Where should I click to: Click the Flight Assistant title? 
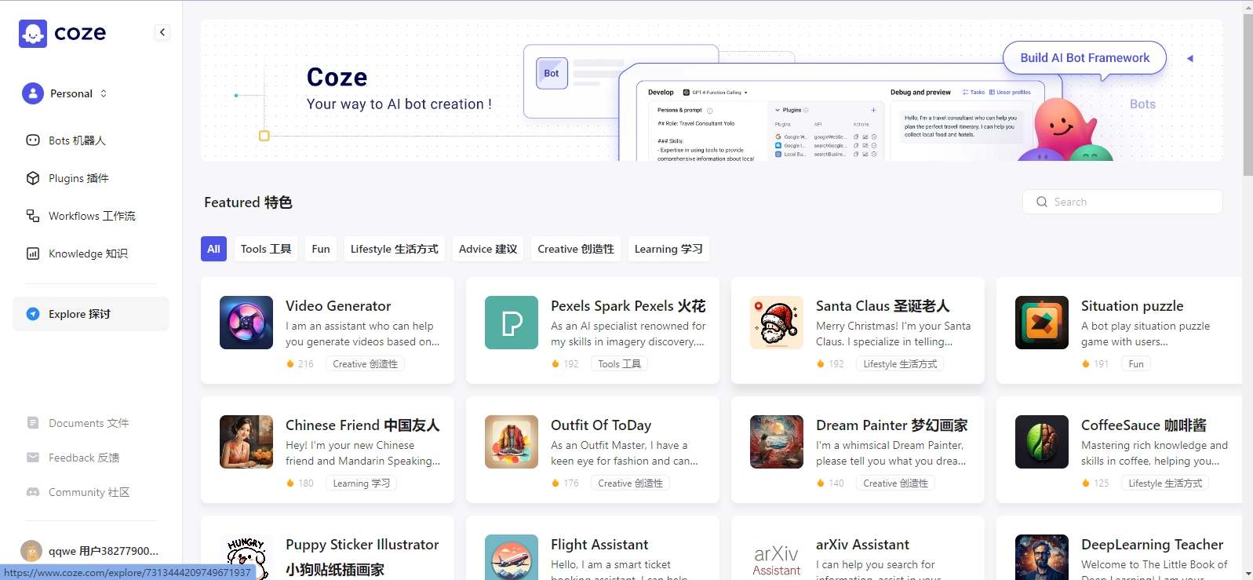coord(599,545)
